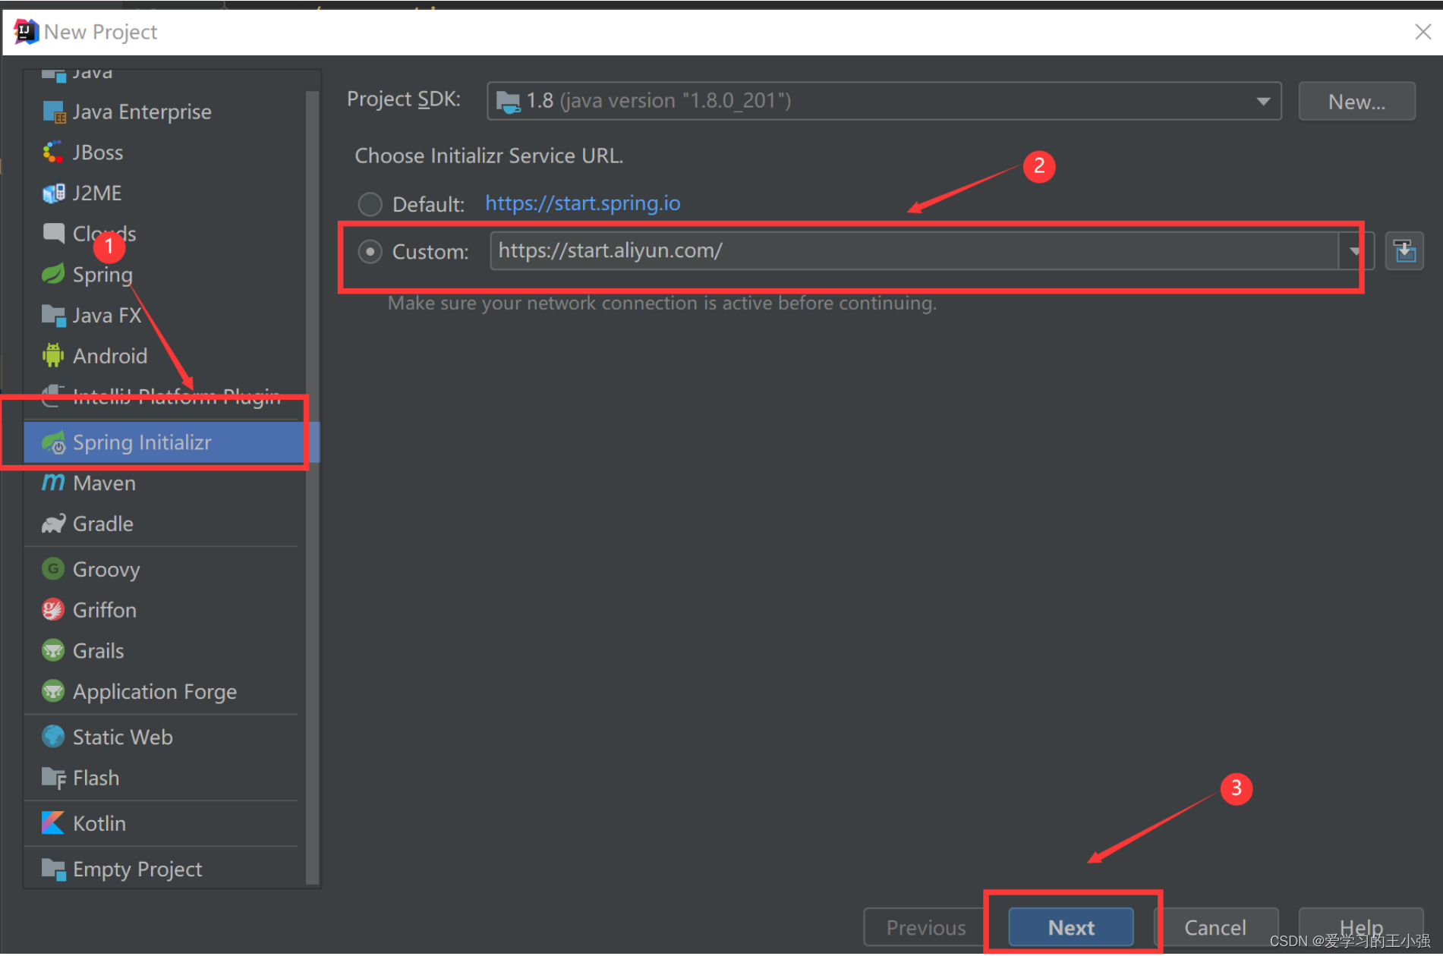Click the Kotlin K icon

pos(53,823)
